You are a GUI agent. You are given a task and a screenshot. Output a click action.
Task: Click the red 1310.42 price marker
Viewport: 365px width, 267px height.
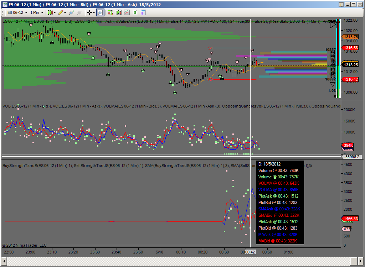[x=350, y=79]
